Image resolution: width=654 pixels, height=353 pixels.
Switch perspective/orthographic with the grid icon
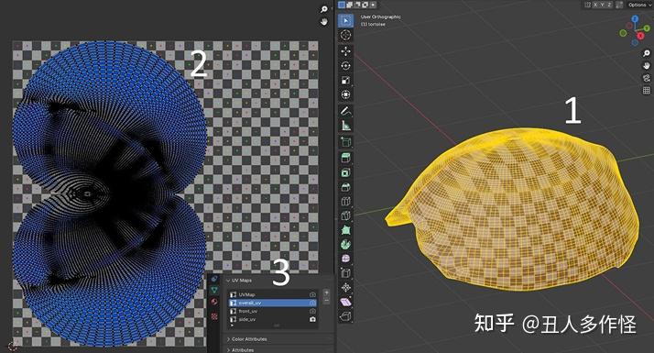pos(646,90)
